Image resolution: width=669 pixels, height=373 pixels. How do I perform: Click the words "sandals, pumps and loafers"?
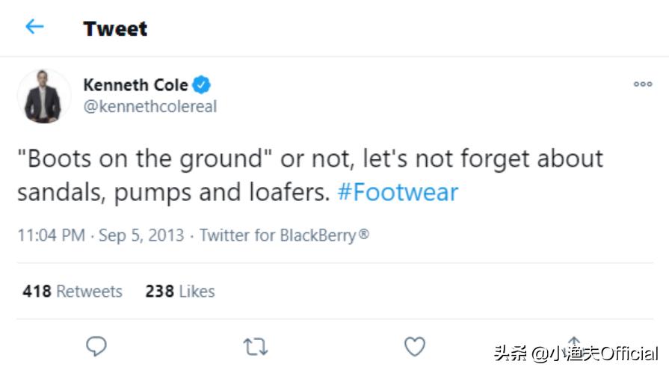point(173,193)
